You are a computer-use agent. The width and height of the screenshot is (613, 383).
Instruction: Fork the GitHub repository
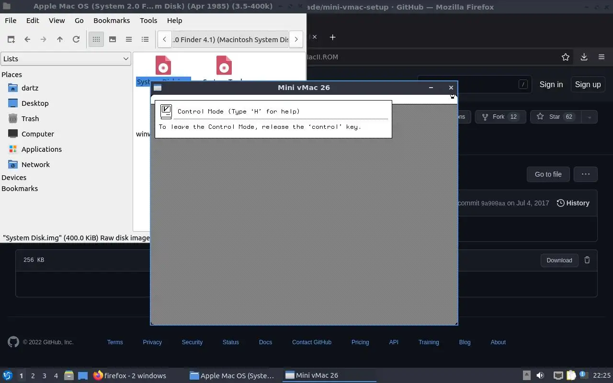pyautogui.click(x=500, y=117)
